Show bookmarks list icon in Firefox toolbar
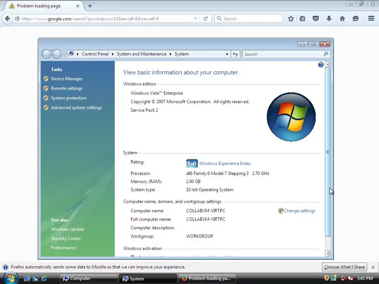 (x=302, y=18)
